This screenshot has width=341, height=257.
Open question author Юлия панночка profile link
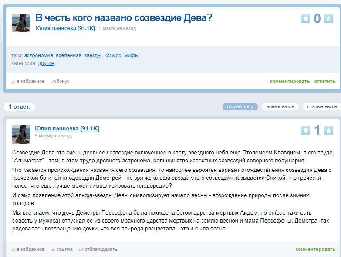point(65,28)
